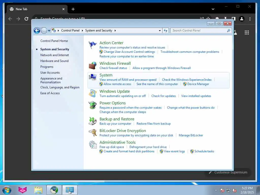Click Check firewall status link
The height and width of the screenshot is (195, 260).
point(113,68)
